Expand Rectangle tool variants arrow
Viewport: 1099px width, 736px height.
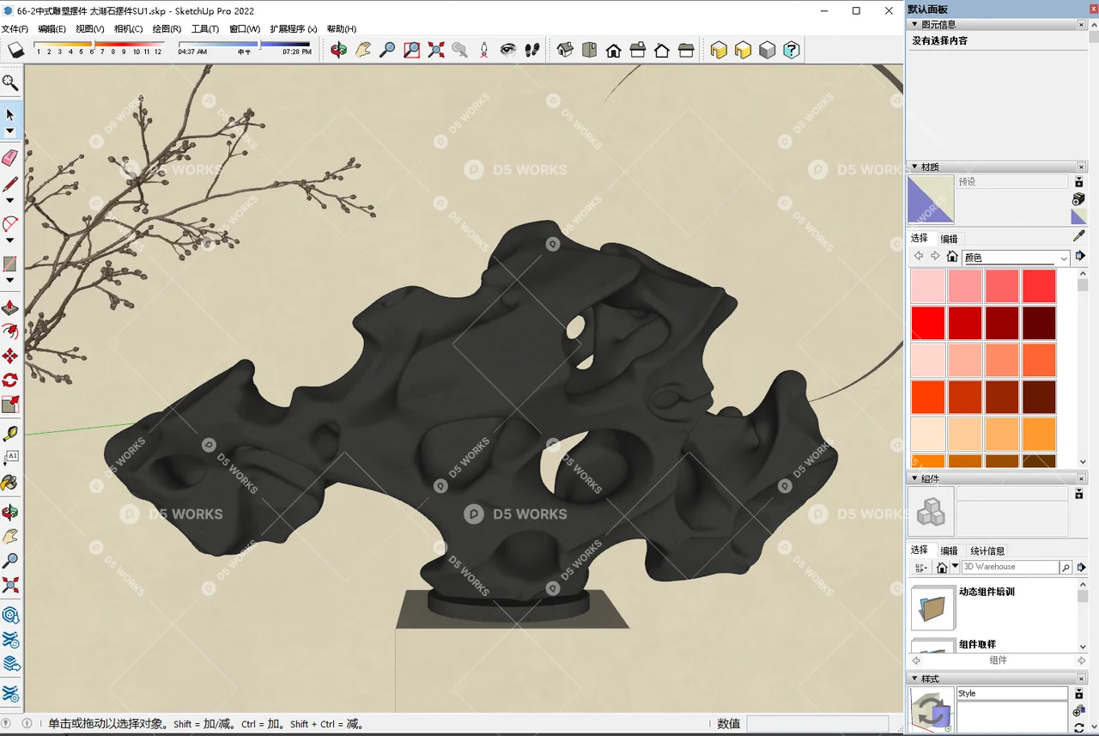(10, 280)
